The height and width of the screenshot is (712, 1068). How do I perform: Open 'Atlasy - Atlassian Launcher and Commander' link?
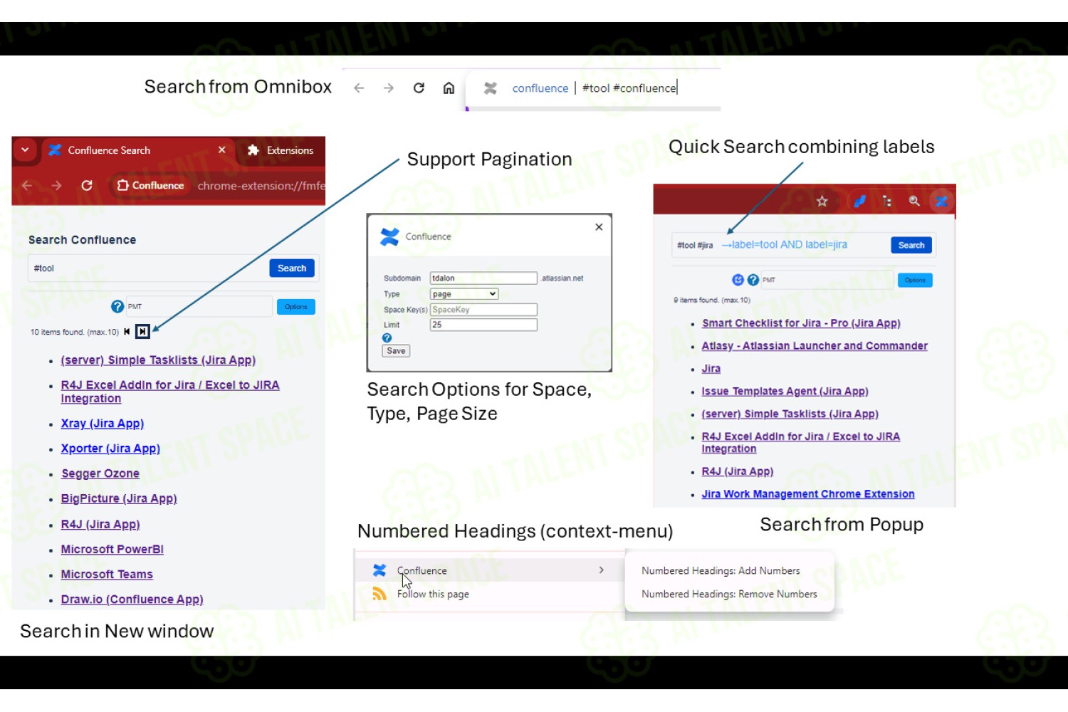(815, 346)
